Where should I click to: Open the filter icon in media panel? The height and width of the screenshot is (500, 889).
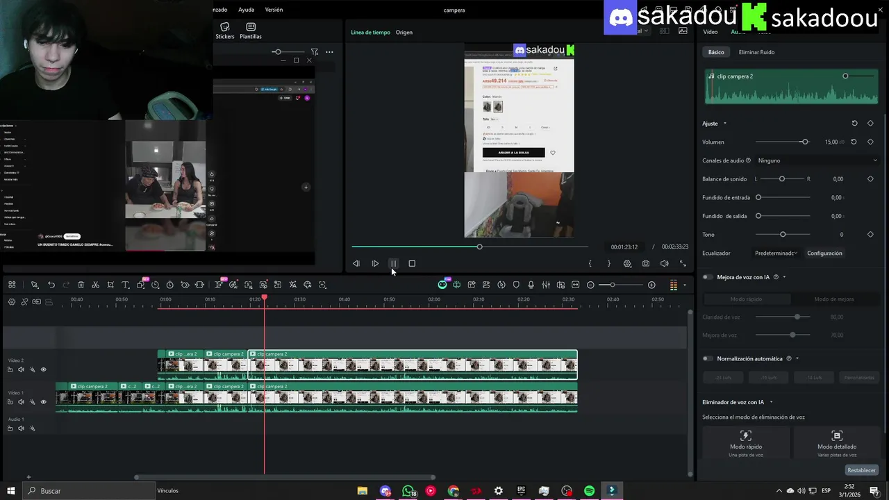point(315,51)
